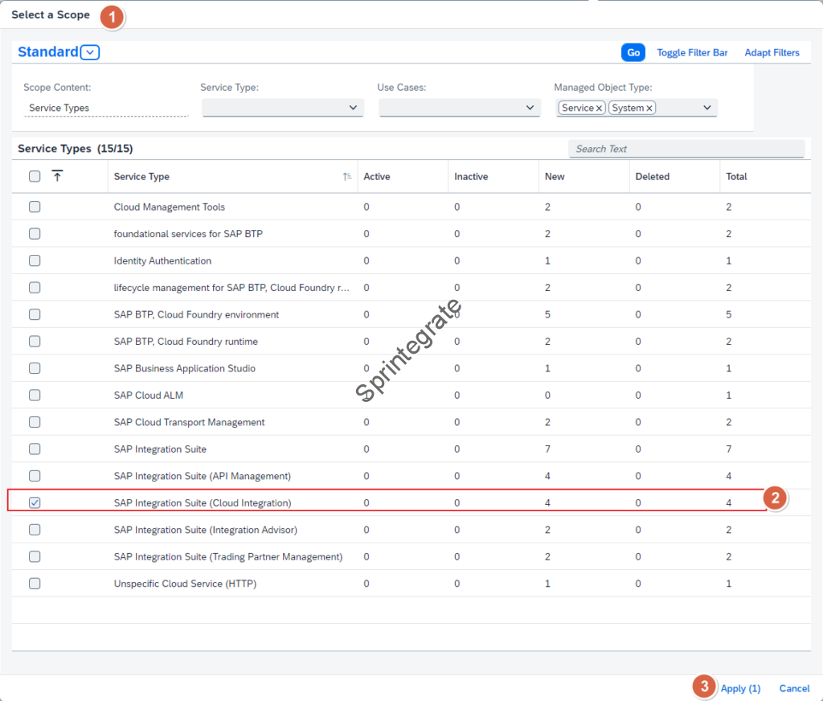Click Toggle Filter Bar
The width and height of the screenshot is (823, 701).
click(x=692, y=52)
